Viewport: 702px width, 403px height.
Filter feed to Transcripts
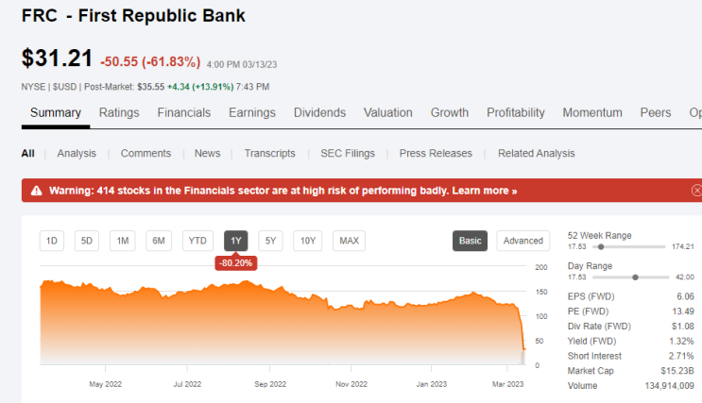269,154
